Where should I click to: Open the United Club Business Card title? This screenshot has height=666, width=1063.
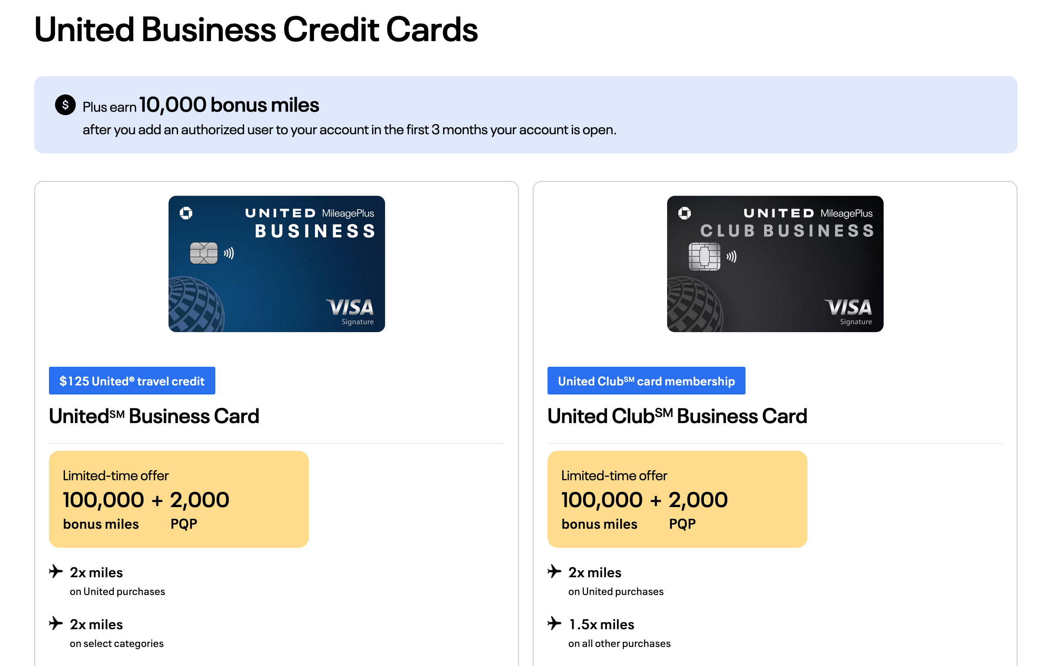click(x=677, y=416)
